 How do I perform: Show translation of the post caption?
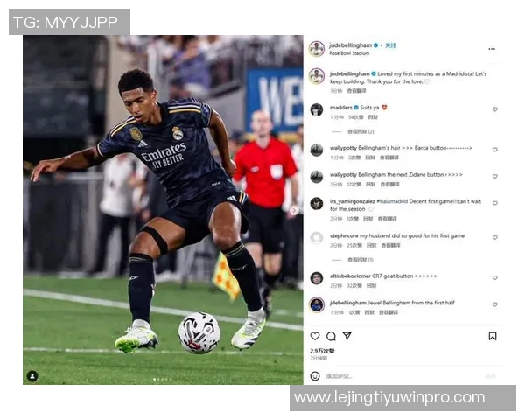point(357,91)
